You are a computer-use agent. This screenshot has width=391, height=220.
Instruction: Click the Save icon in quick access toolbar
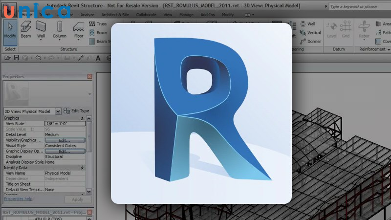(16, 58)
